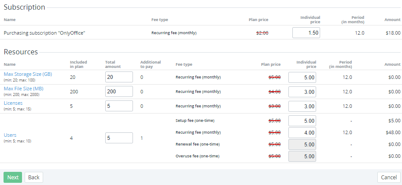The height and width of the screenshot is (185, 402).
Task: Click the Users additional to pay value
Action: (142, 138)
